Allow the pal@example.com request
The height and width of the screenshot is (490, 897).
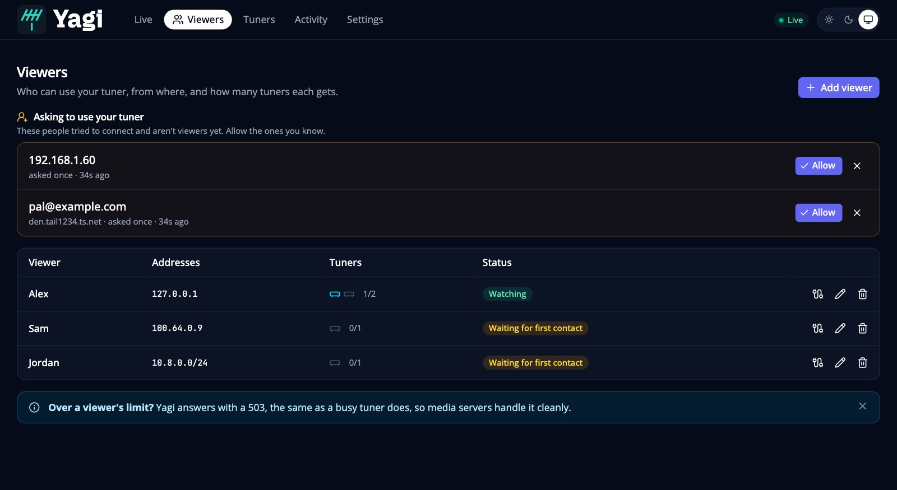pyautogui.click(x=819, y=213)
